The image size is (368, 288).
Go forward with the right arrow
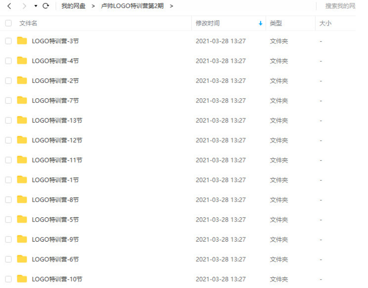point(24,6)
